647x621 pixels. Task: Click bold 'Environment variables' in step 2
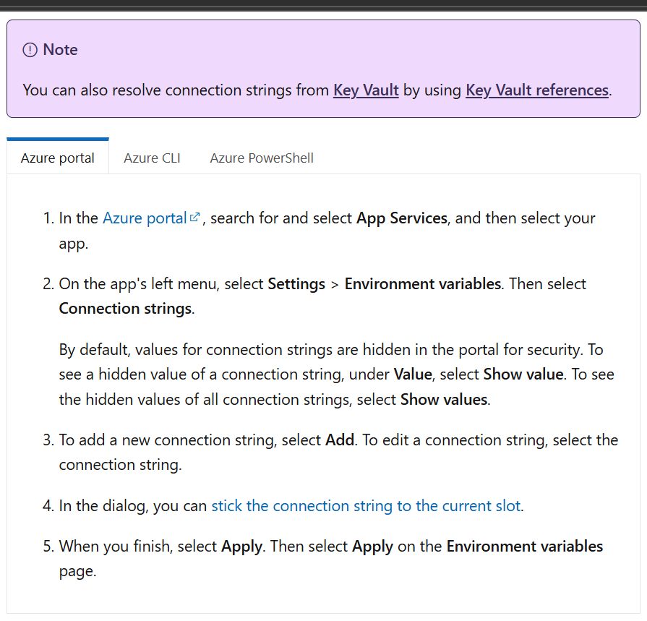click(422, 284)
